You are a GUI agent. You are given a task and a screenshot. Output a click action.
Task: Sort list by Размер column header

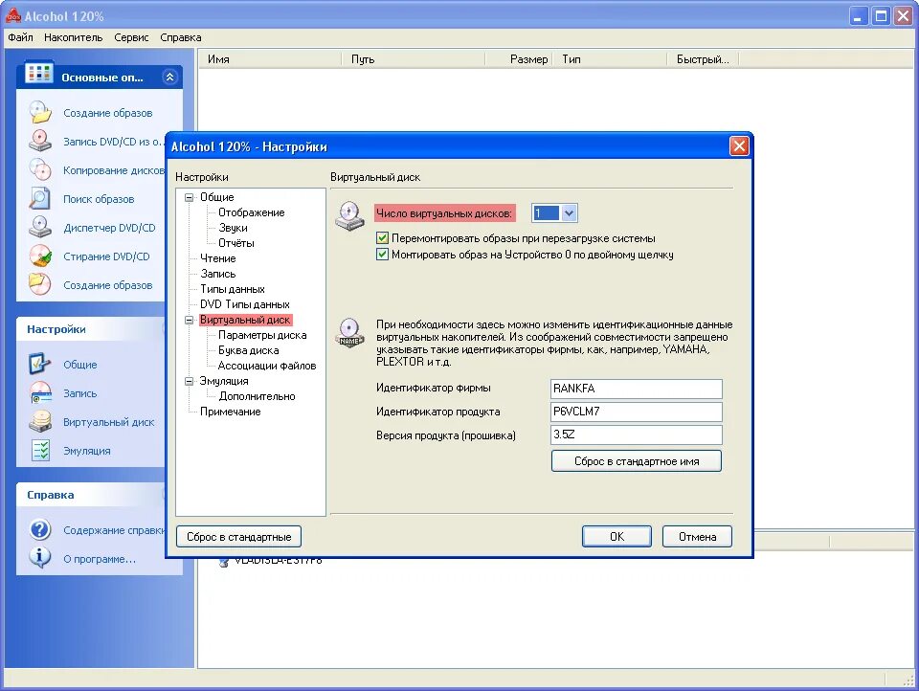[x=519, y=59]
